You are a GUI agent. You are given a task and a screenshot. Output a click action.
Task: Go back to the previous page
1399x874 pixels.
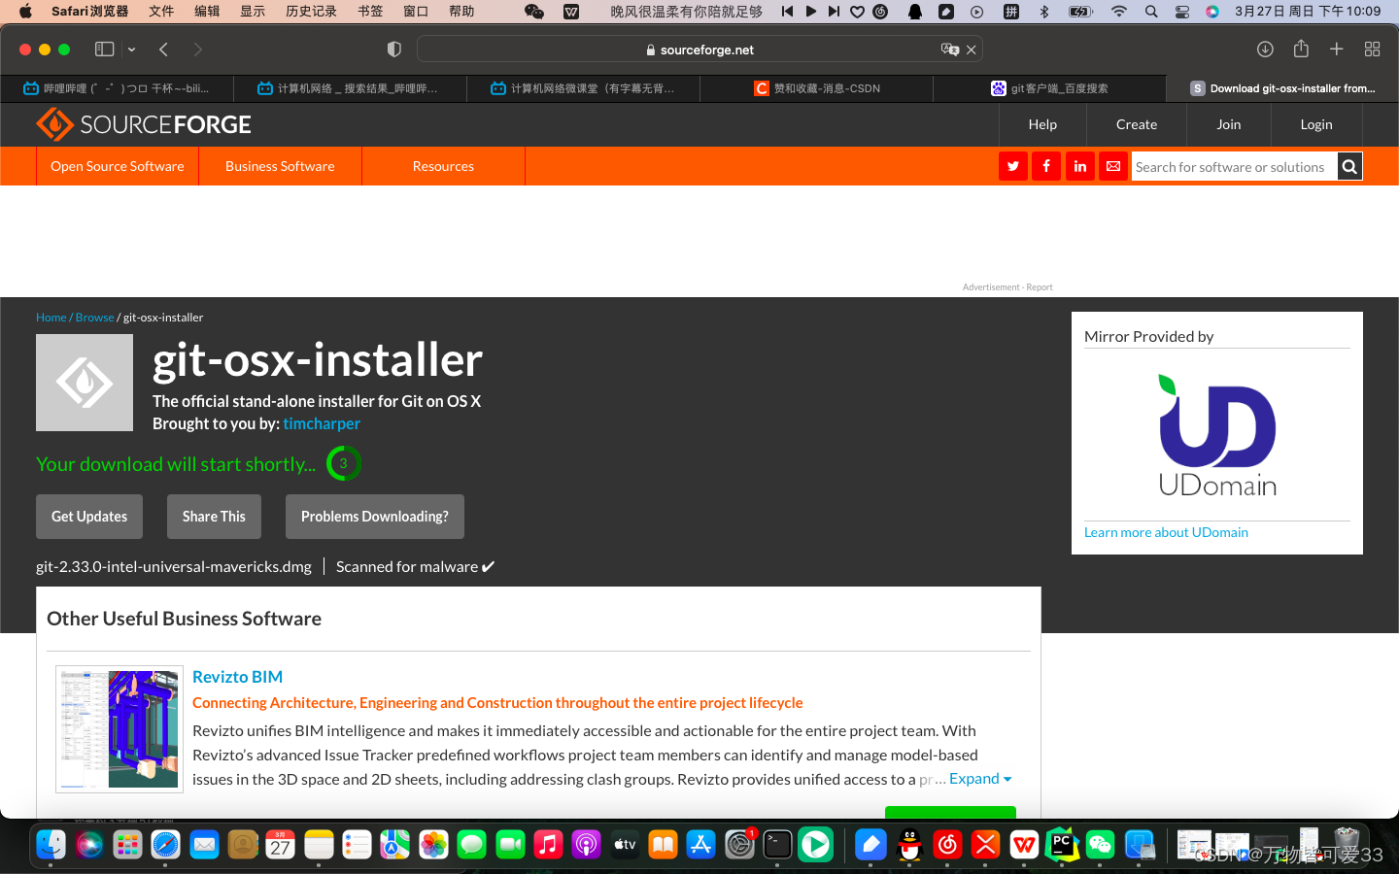(x=163, y=49)
